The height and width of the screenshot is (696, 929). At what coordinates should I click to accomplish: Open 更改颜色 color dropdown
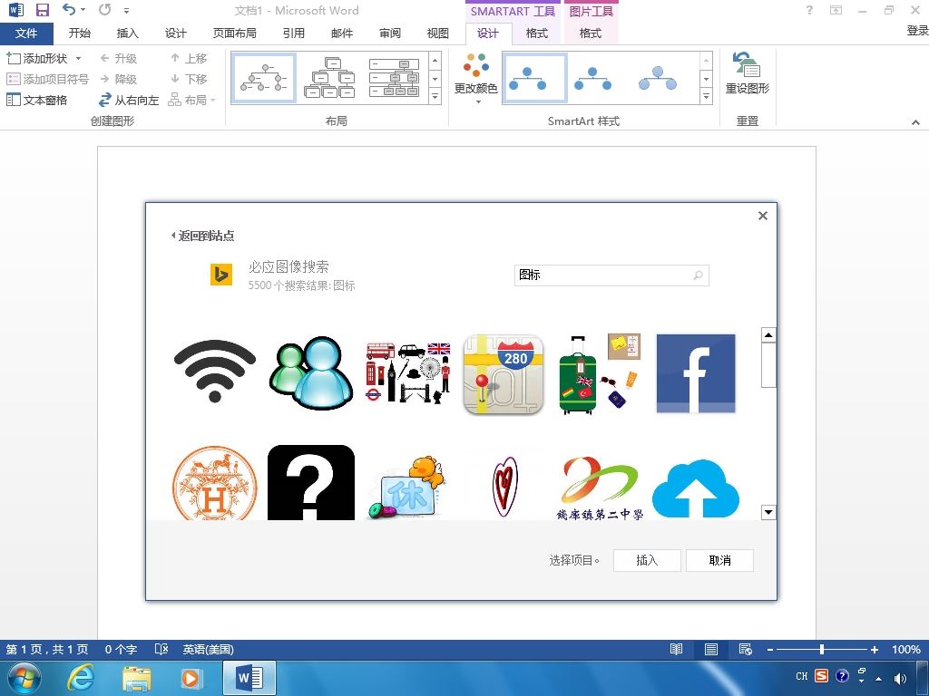pos(475,78)
